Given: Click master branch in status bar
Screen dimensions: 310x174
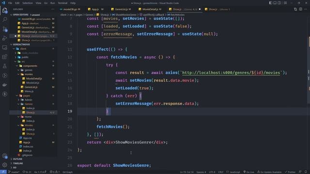Looking at the screenshot, I should click(x=14, y=172).
